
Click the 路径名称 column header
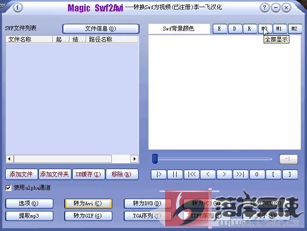pos(112,40)
